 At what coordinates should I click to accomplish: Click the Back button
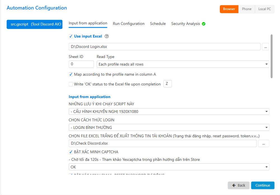[x=239, y=185]
